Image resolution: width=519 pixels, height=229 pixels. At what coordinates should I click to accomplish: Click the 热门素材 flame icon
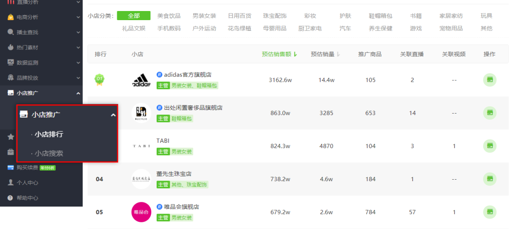(x=11, y=47)
